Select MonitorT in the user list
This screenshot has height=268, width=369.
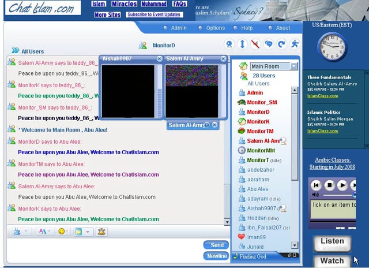click(x=258, y=161)
